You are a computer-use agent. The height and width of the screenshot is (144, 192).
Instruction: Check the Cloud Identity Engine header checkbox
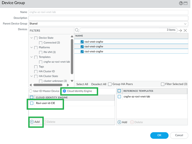31,97
